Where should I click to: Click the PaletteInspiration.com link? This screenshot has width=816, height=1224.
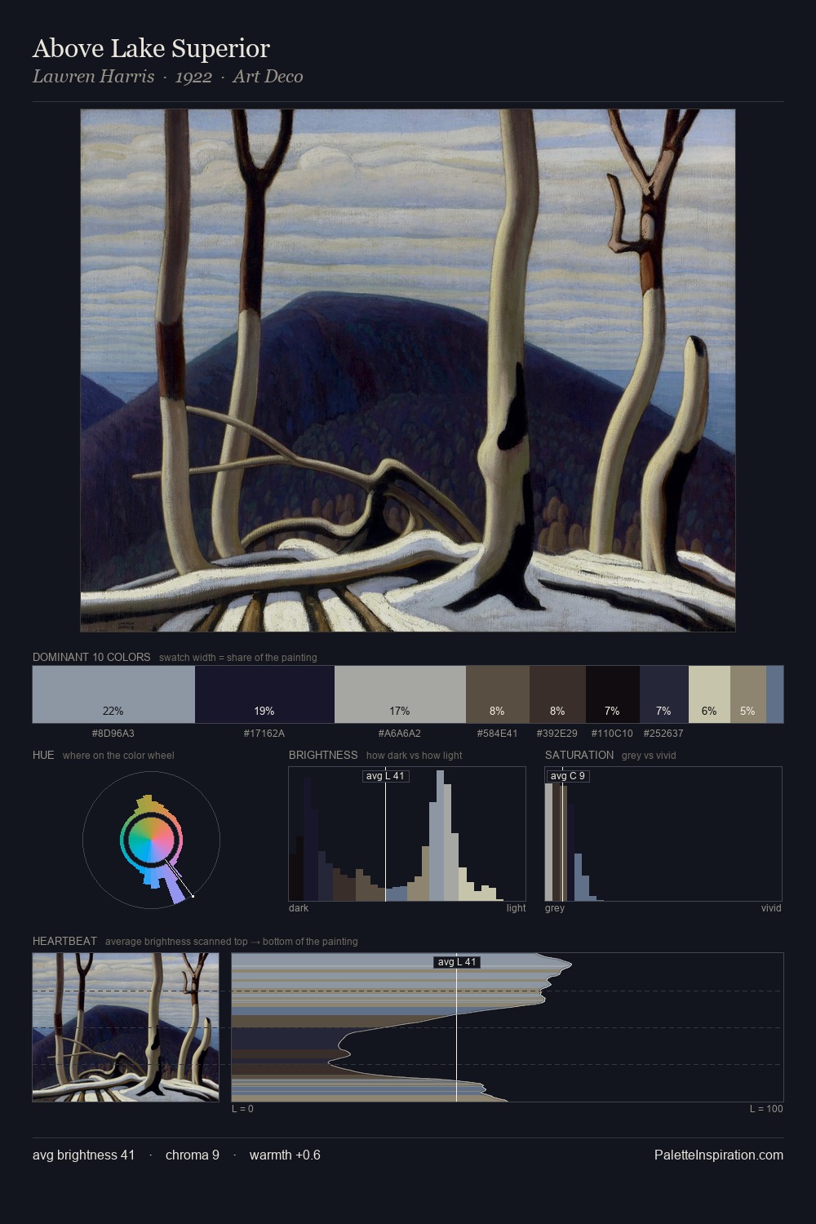click(x=719, y=1155)
